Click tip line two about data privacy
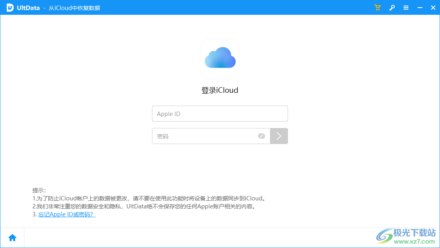Screen dimensions: 440x248 (144, 206)
